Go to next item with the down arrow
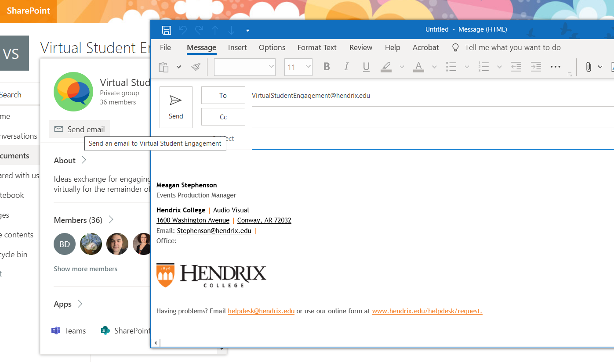 coord(231,30)
